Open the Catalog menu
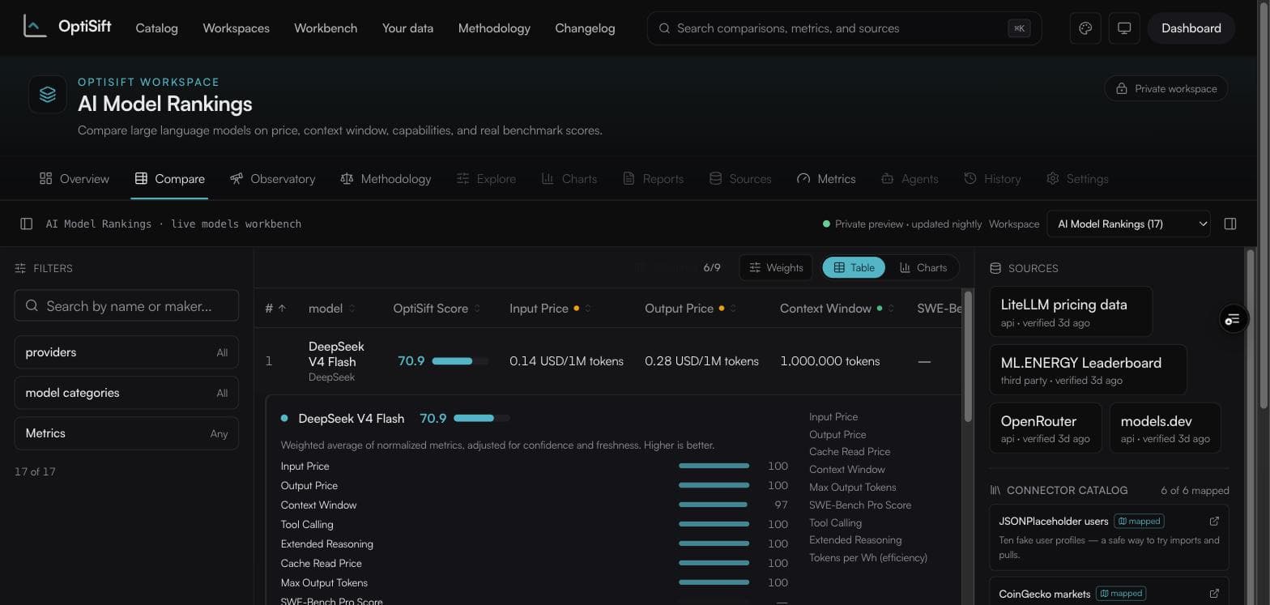This screenshot has height=605, width=1270. tap(156, 28)
